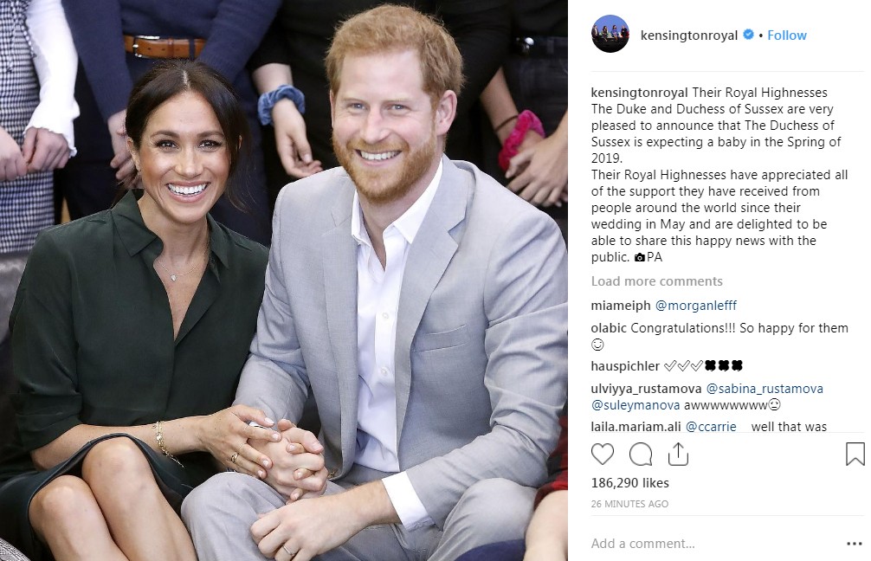The image size is (871, 561).
Task: Open the @ccarrie mention link
Action: [x=711, y=427]
